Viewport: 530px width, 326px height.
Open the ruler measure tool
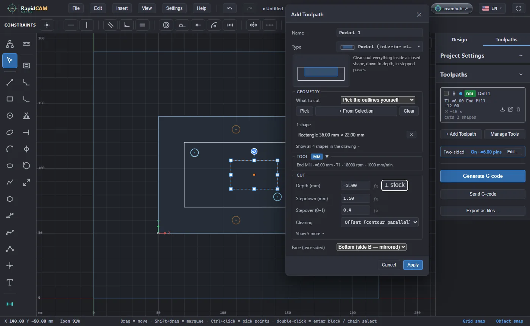26,44
